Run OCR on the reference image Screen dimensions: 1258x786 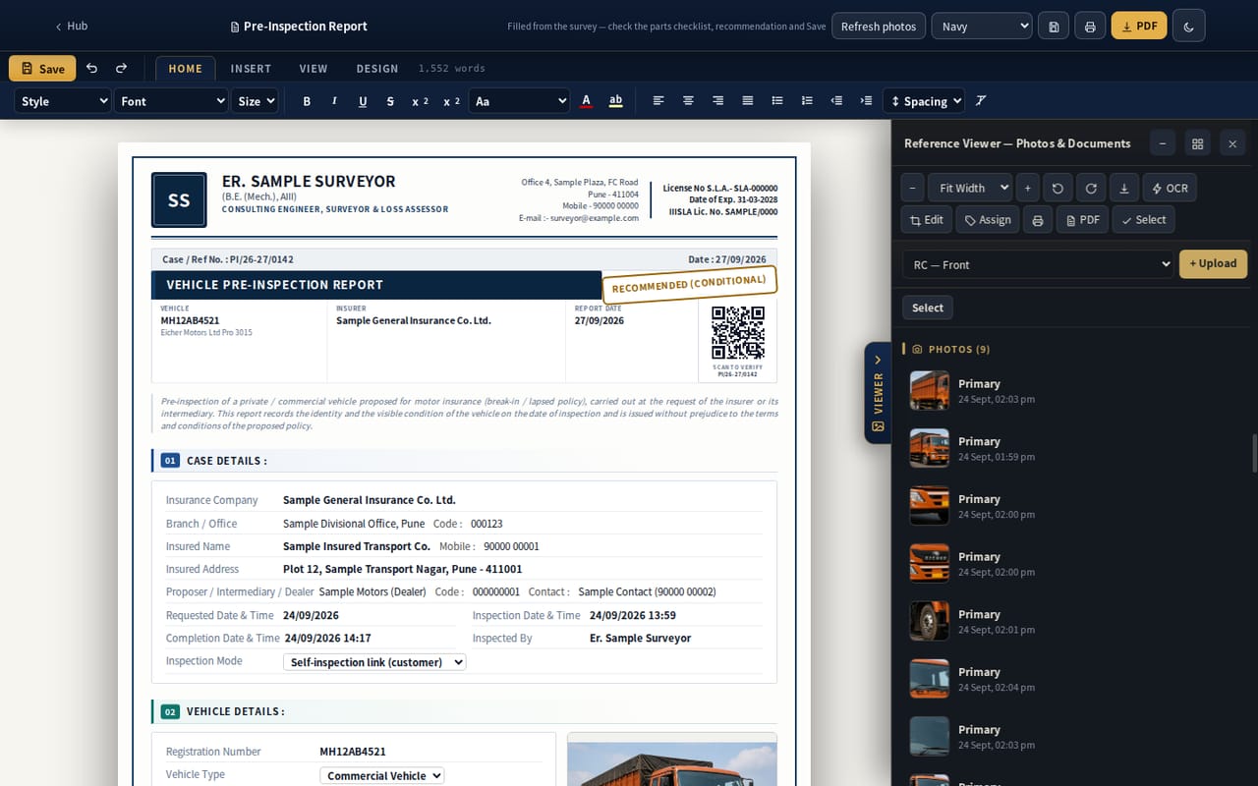coord(1170,188)
